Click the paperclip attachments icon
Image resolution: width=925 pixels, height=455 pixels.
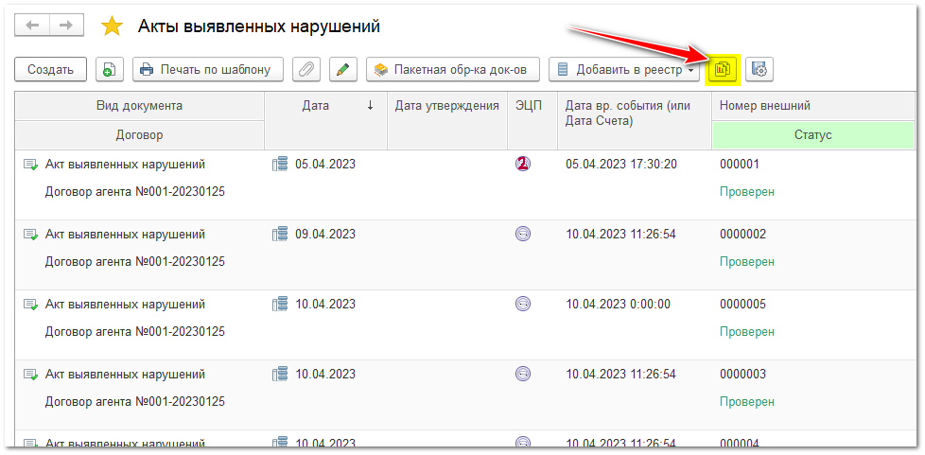point(305,69)
